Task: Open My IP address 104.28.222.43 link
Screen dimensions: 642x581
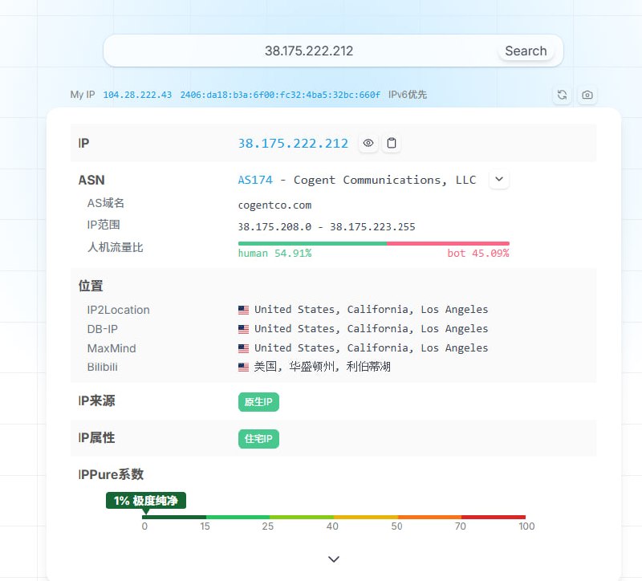Action: [x=137, y=95]
